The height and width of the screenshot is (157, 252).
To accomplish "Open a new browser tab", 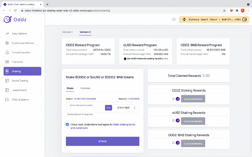I will click(47, 4).
